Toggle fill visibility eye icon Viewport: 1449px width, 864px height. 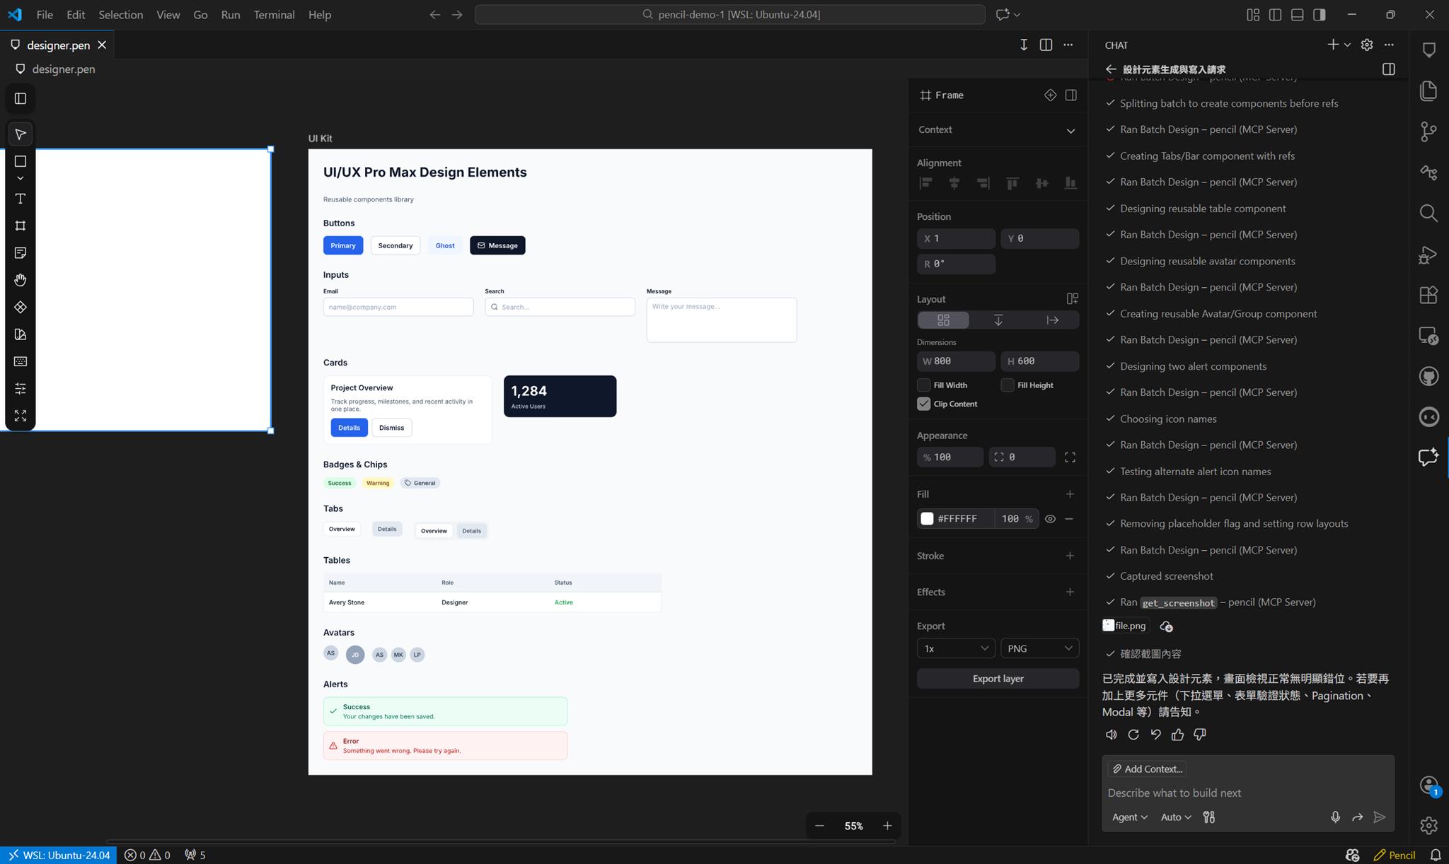1050,519
